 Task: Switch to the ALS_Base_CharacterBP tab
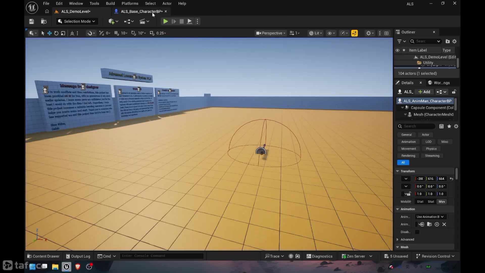coord(141,11)
